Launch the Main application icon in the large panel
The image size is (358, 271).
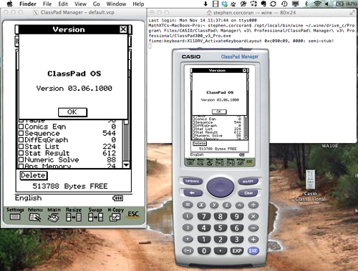(54, 215)
